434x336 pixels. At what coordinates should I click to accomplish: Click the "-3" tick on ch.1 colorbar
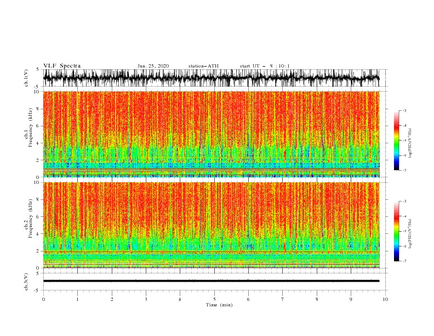click(404, 110)
